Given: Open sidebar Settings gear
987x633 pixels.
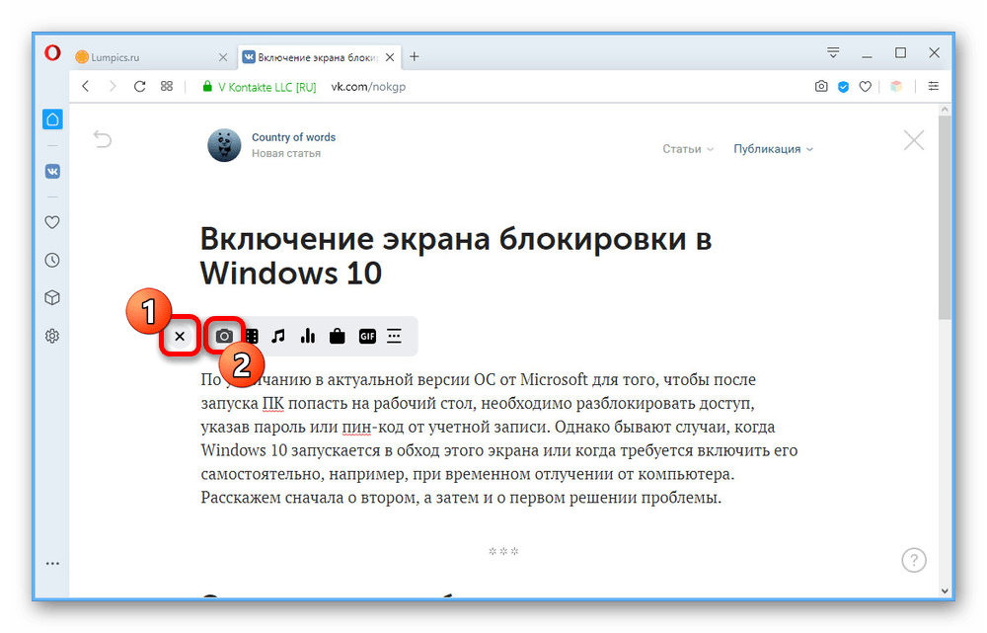Looking at the screenshot, I should 52,336.
